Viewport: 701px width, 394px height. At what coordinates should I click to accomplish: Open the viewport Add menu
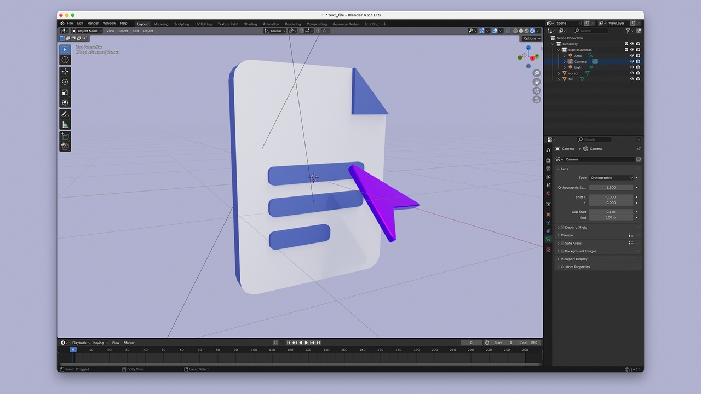tap(135, 31)
